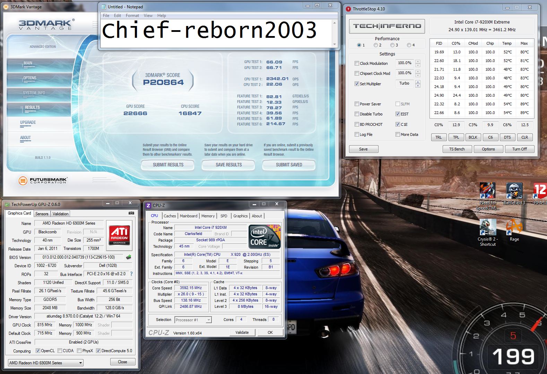Open the View menu in Notepad

point(148,15)
